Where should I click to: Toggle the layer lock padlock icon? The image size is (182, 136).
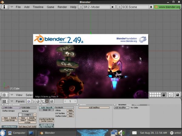click(x=164, y=95)
